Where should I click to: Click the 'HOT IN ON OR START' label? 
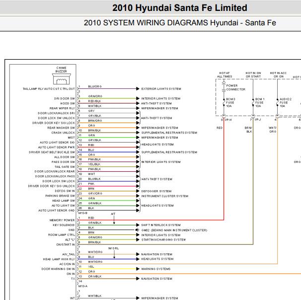click(x=253, y=75)
